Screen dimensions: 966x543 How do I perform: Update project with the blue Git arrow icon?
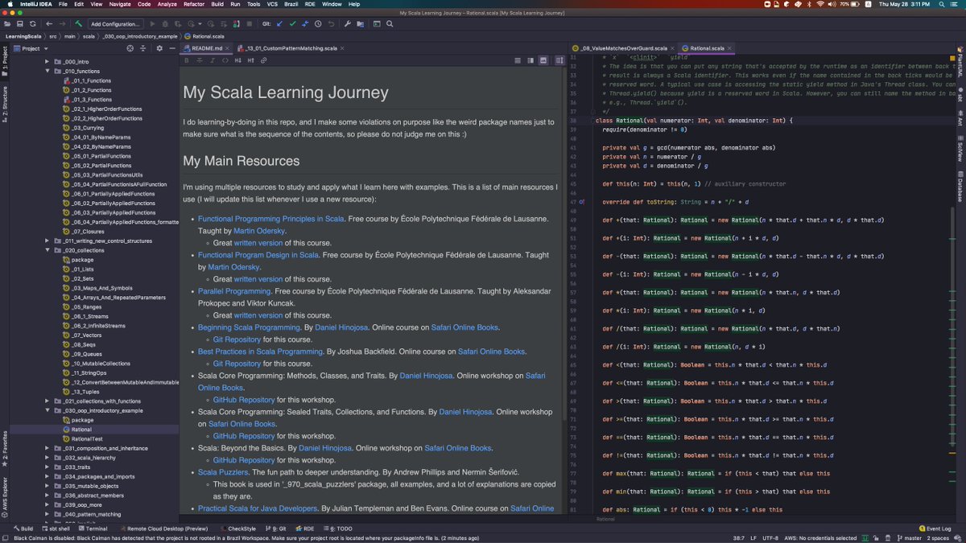pyautogui.click(x=279, y=24)
